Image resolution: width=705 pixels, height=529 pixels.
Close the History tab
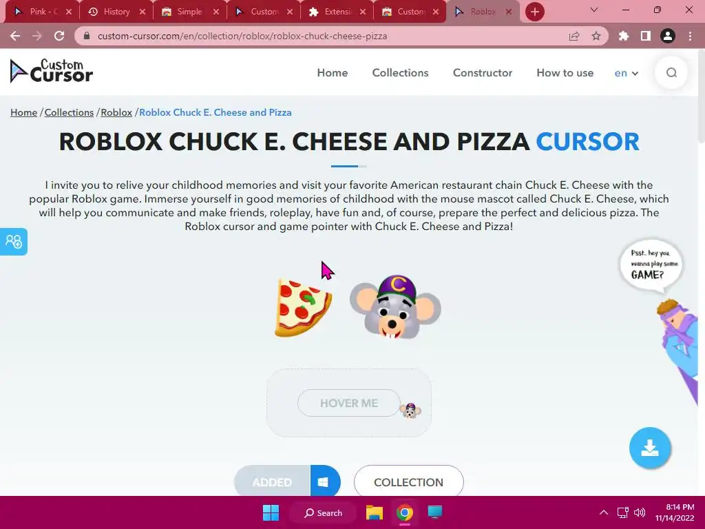(143, 12)
